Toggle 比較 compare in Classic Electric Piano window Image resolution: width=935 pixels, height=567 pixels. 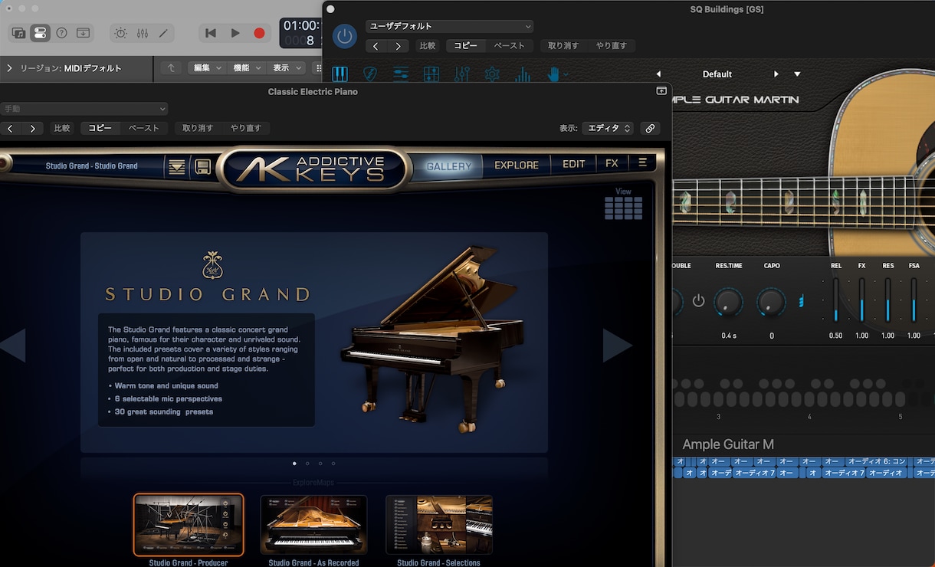click(61, 128)
